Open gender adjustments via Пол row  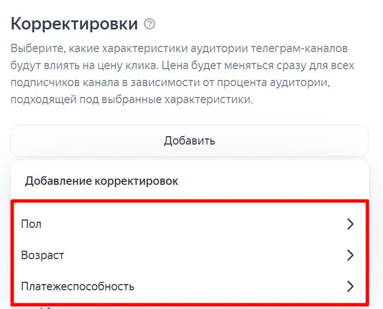pyautogui.click(x=189, y=224)
